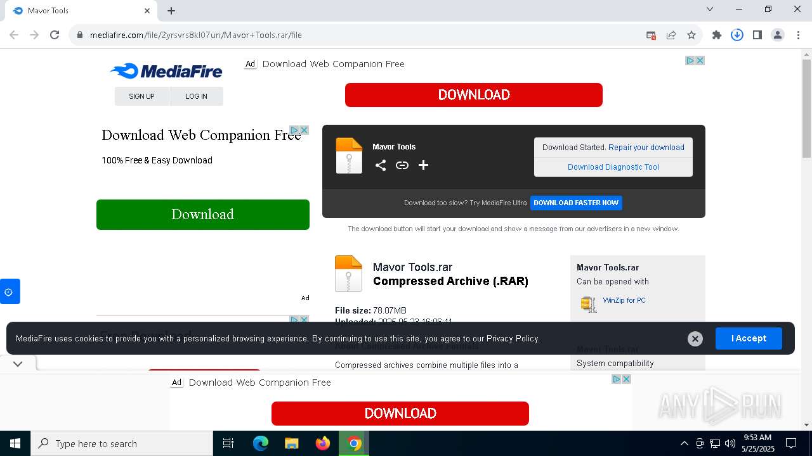Click the volume icon in system tray
The width and height of the screenshot is (812, 456).
pyautogui.click(x=730, y=443)
